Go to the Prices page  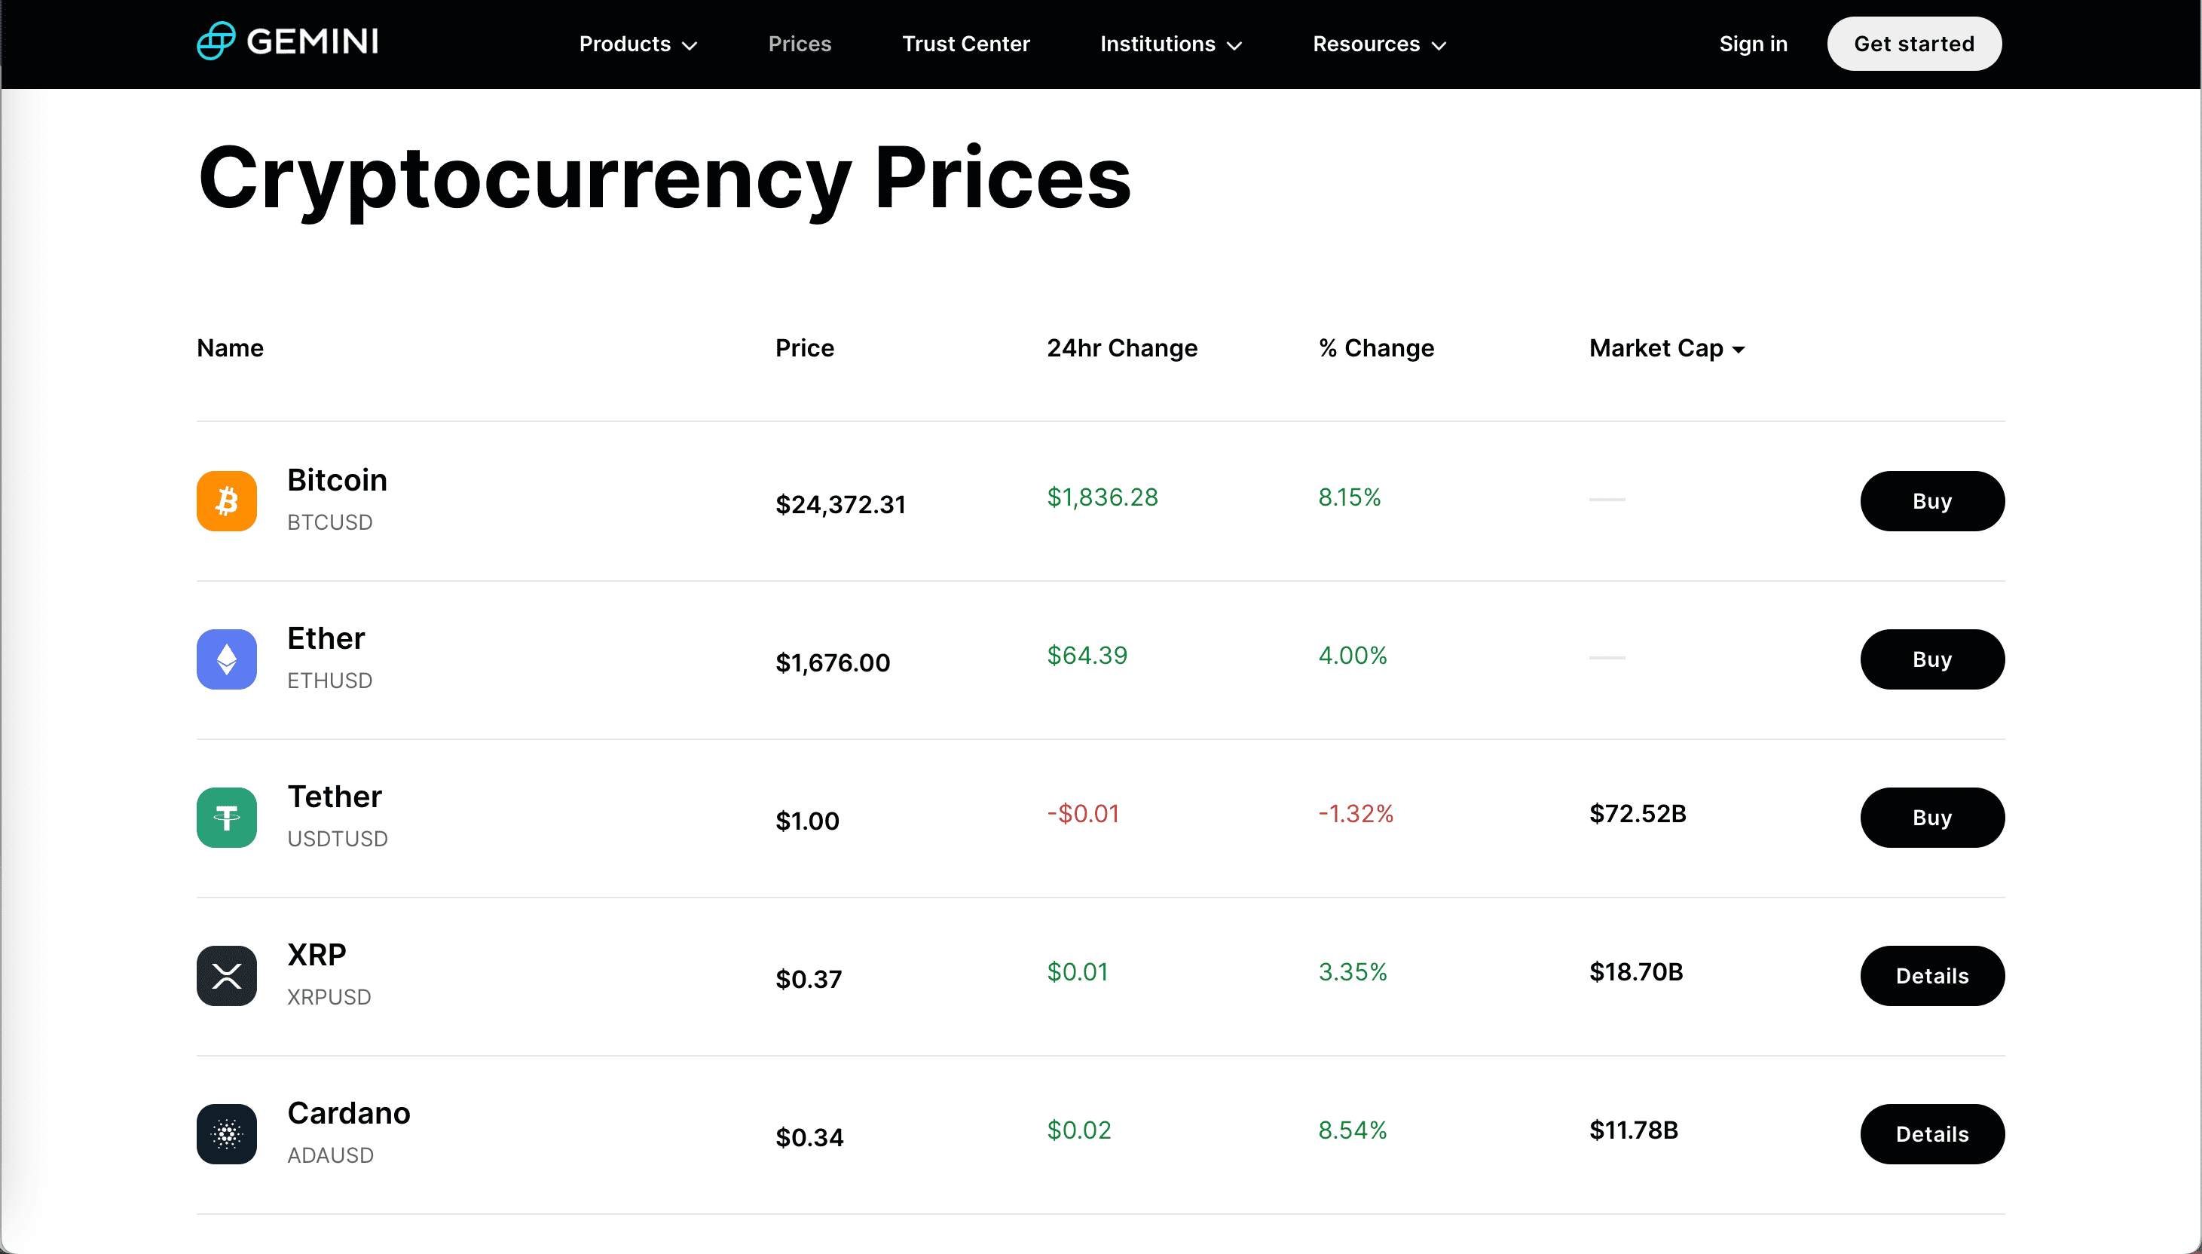[799, 44]
